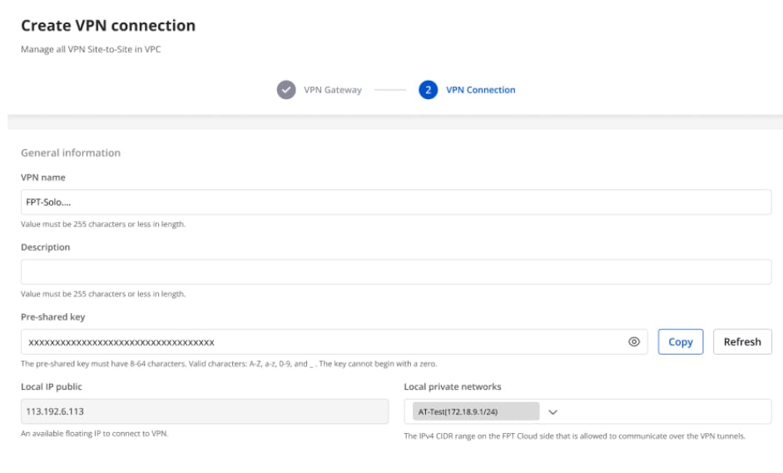
Task: Focus the VPN name input field
Action: [395, 202]
